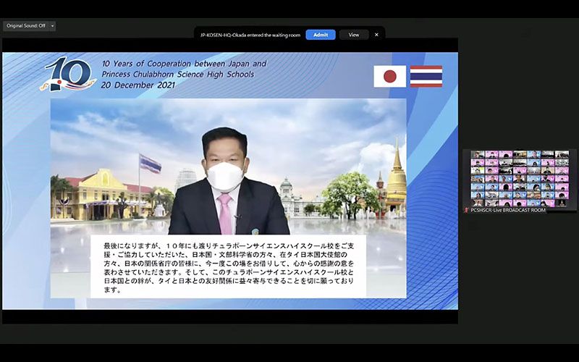Click the 'entered the waiting room' message text
Viewport: 579px width, 362px height.
(x=250, y=35)
